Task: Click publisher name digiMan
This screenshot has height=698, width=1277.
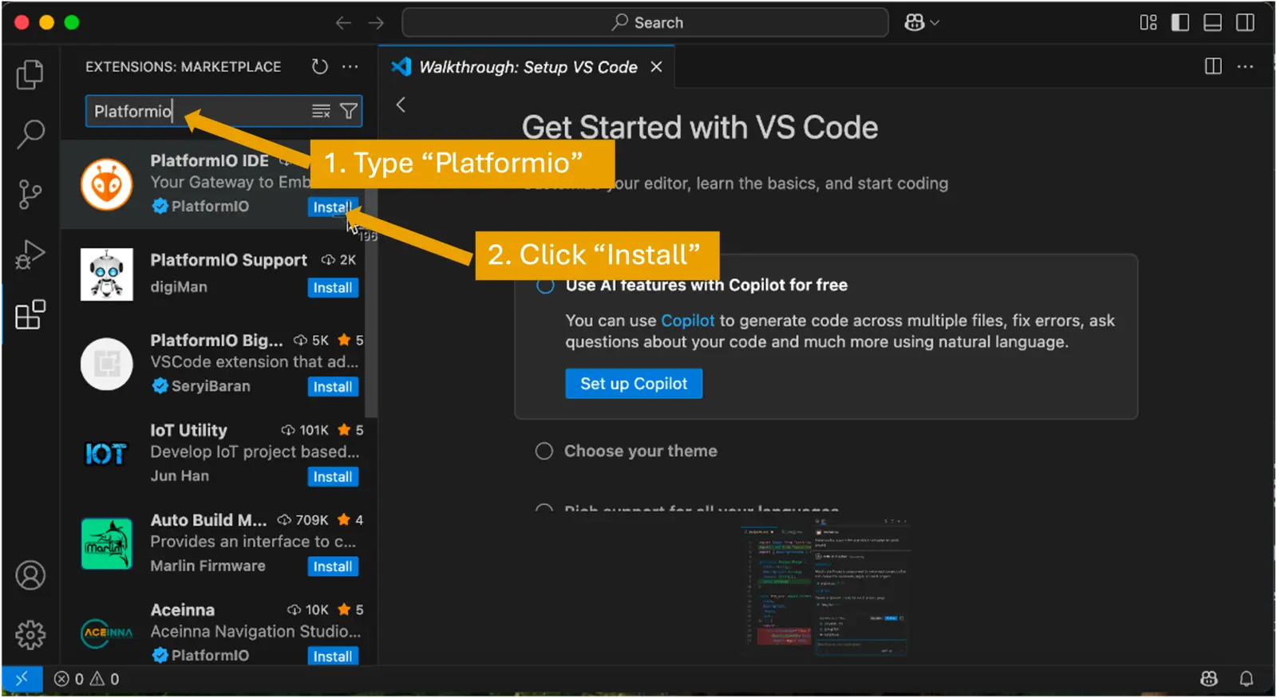Action: click(179, 287)
